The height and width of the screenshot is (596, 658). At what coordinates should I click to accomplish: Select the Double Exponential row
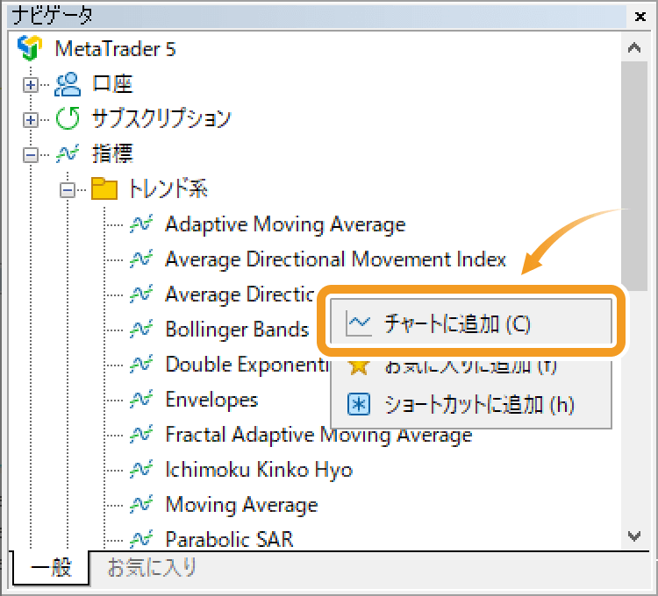[x=247, y=365]
